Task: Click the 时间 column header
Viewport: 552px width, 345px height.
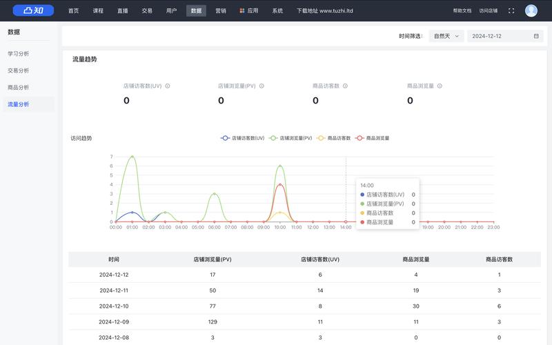Action: (x=114, y=259)
